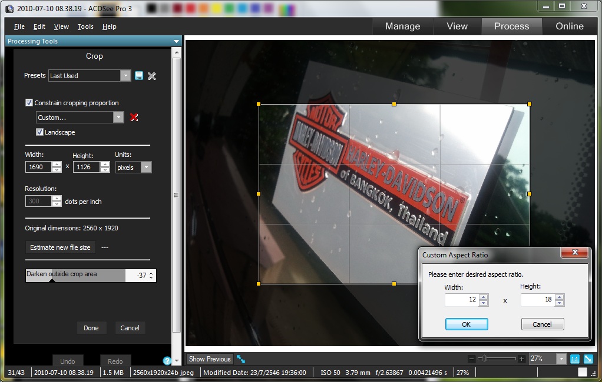Select the Process mode tab
602x382 pixels.
512,26
